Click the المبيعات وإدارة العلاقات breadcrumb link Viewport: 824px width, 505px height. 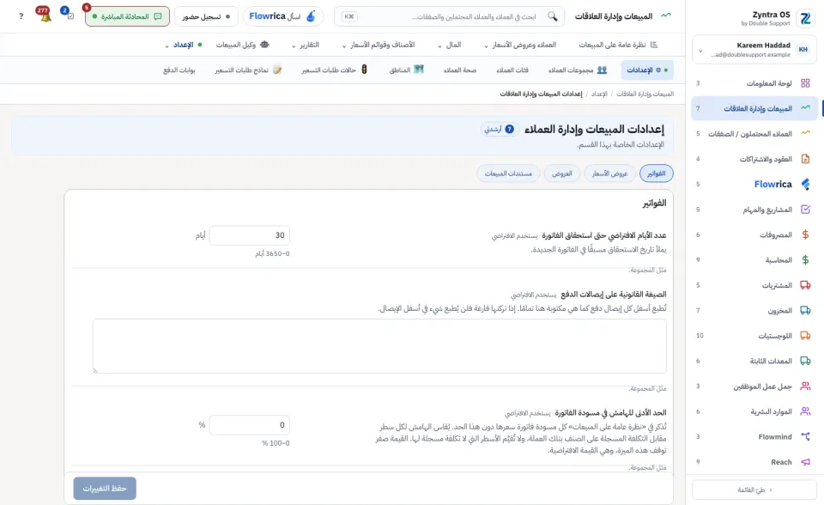(645, 94)
